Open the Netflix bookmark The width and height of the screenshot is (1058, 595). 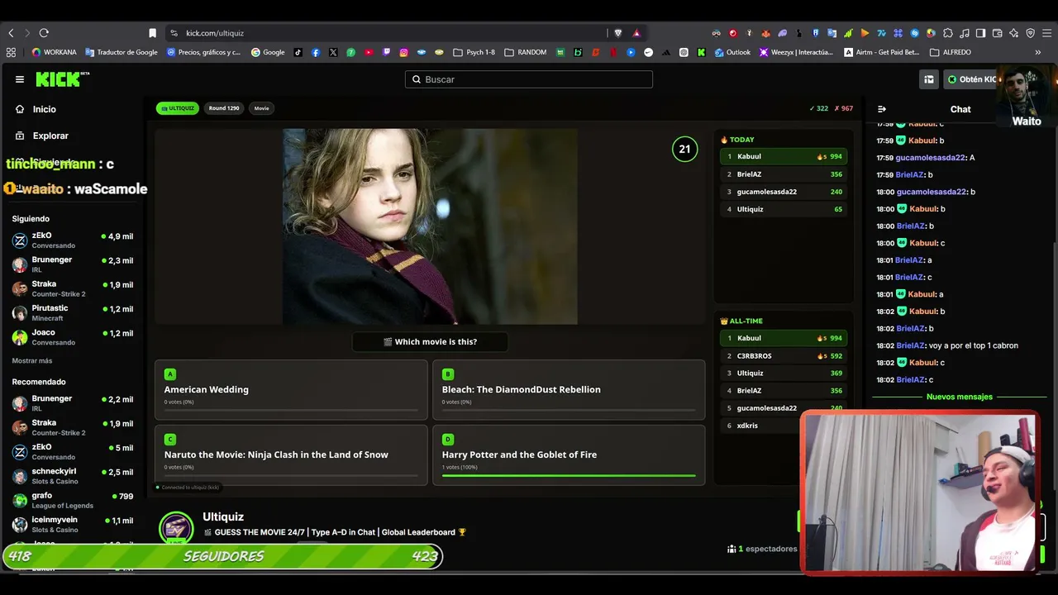pyautogui.click(x=613, y=52)
